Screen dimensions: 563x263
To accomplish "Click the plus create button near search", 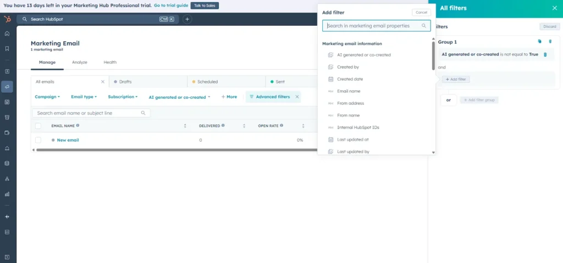I will pos(187,19).
